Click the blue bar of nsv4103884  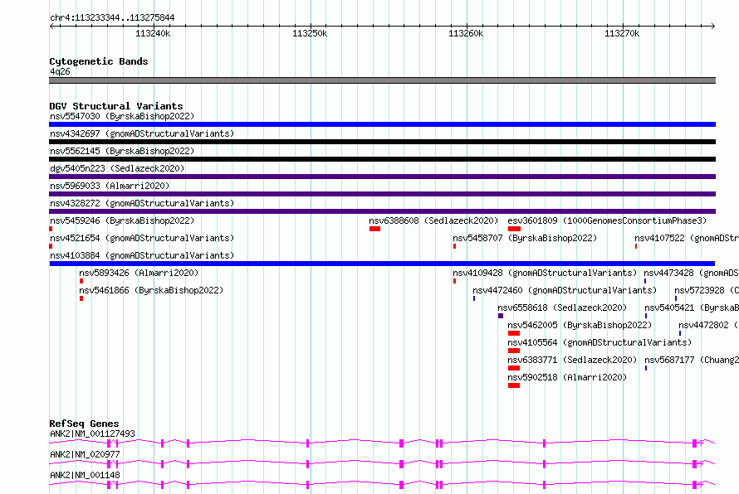(382, 264)
